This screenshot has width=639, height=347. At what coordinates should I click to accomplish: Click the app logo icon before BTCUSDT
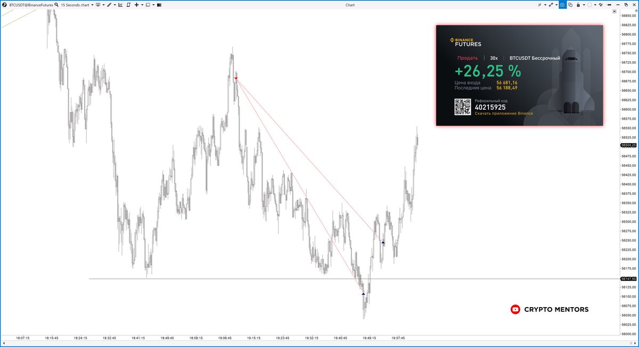[x=5, y=5]
